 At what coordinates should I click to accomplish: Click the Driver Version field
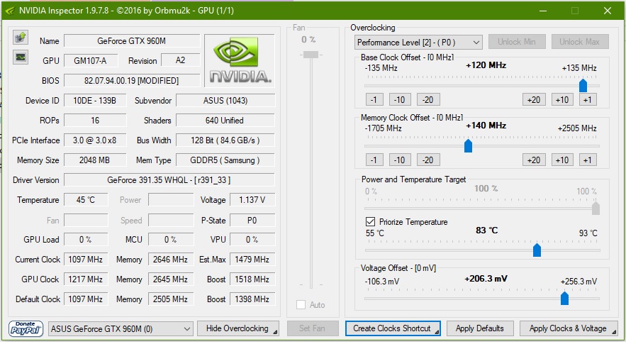click(169, 179)
